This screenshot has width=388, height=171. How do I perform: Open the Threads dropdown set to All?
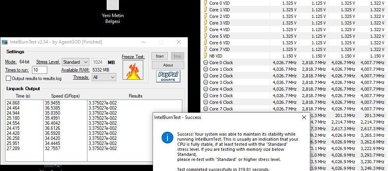pos(104,77)
